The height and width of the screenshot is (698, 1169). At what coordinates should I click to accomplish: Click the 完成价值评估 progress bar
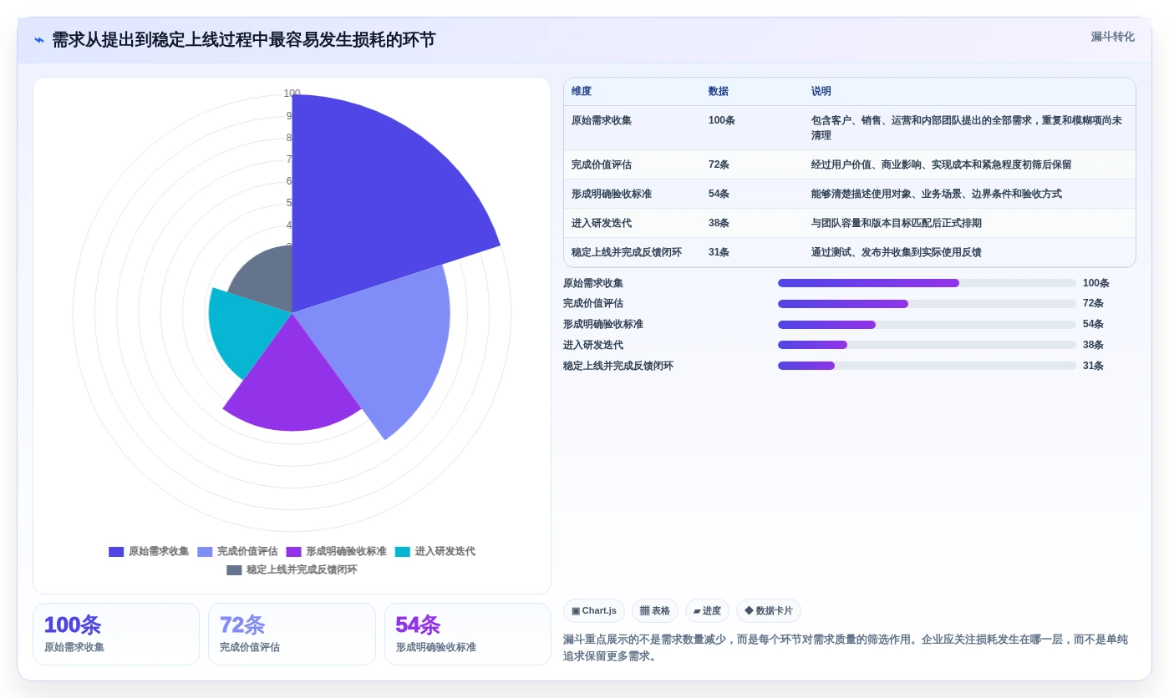927,304
